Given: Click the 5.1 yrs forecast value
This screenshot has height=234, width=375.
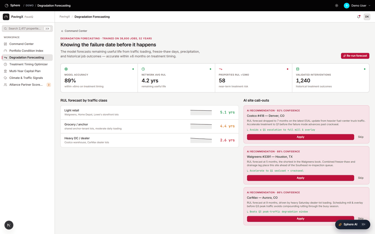Looking at the screenshot, I should [227, 112].
